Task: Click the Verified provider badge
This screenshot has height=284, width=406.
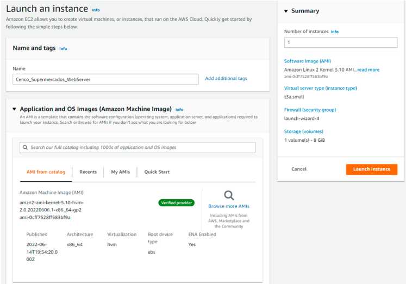Action: click(x=176, y=203)
